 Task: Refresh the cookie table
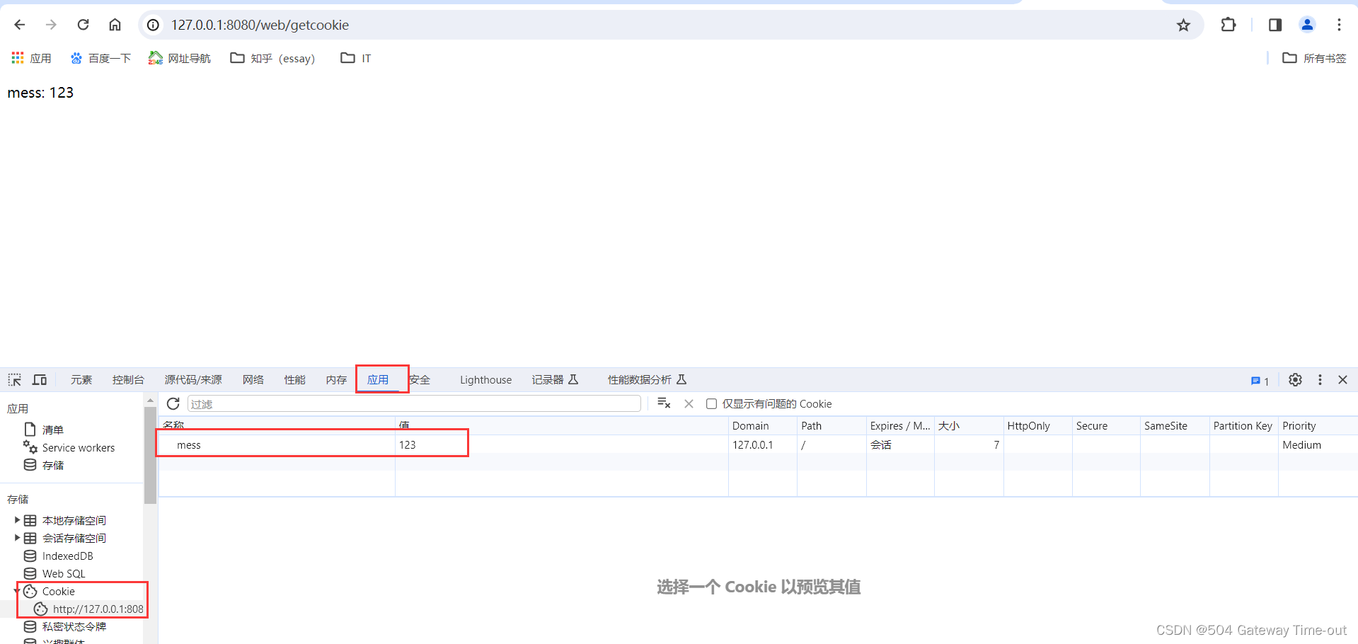pos(173,403)
